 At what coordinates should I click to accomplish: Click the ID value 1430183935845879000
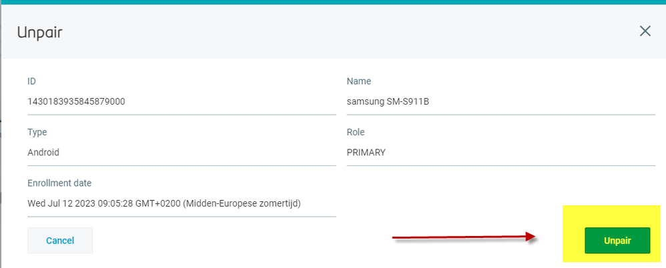[76, 102]
